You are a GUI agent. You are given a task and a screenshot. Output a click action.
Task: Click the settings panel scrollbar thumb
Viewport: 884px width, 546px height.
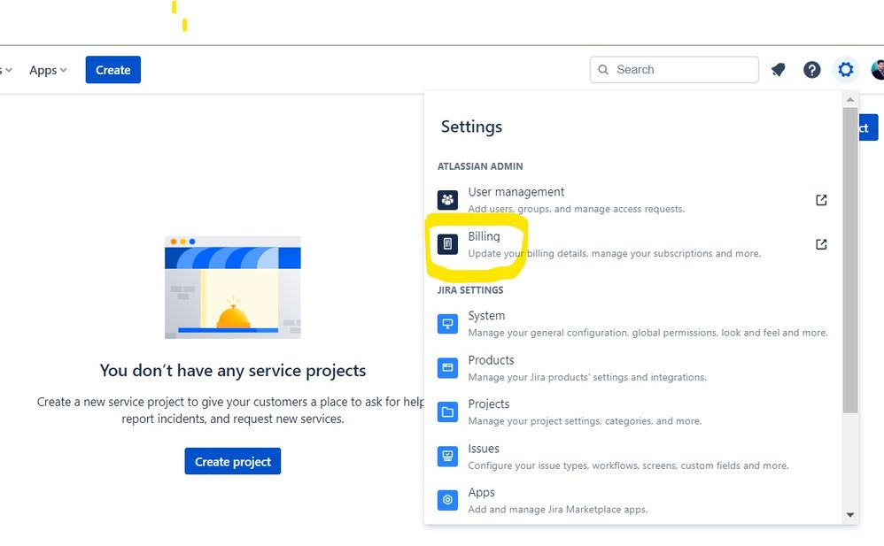coord(850,260)
